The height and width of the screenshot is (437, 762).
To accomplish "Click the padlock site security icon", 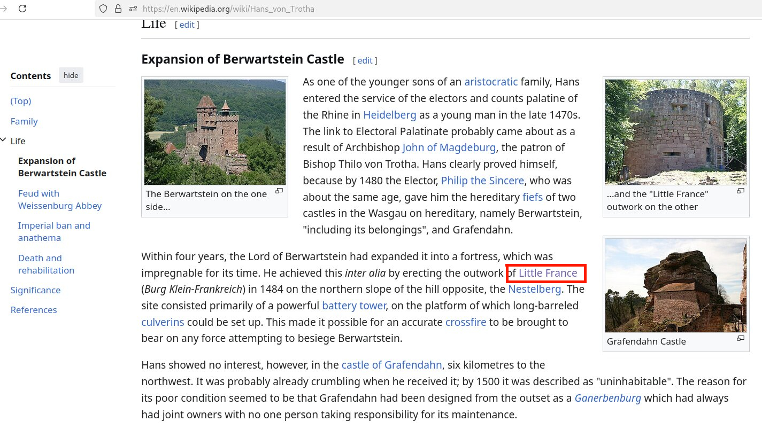I will click(118, 9).
